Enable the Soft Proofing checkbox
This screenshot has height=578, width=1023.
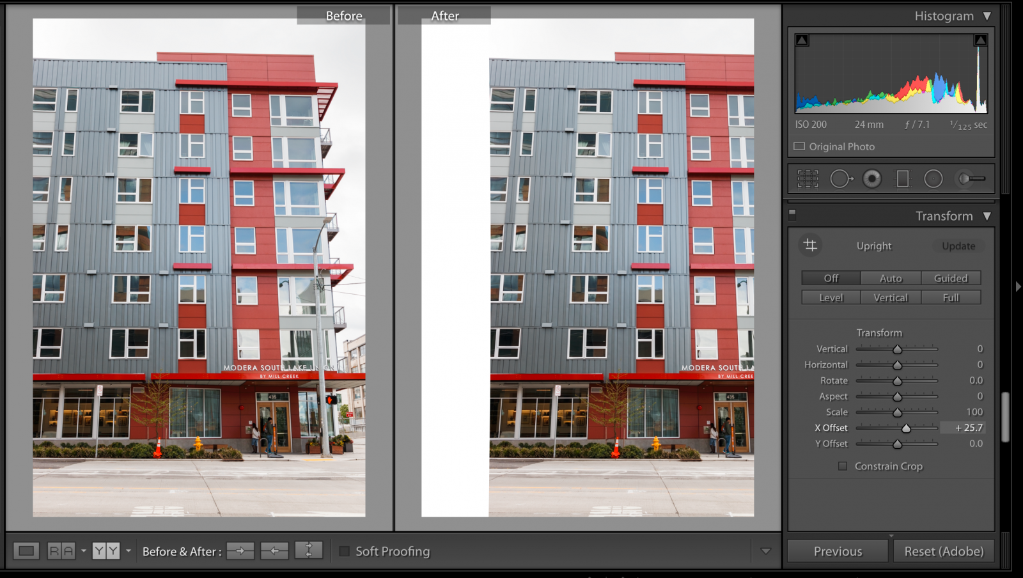[345, 551]
